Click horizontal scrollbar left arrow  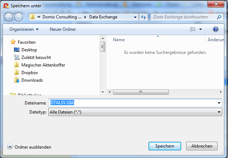pyautogui.click(x=110, y=92)
